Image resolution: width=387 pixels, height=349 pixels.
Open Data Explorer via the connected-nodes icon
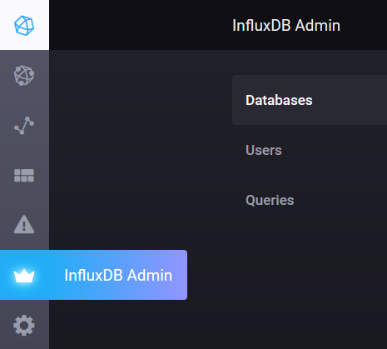(x=24, y=126)
